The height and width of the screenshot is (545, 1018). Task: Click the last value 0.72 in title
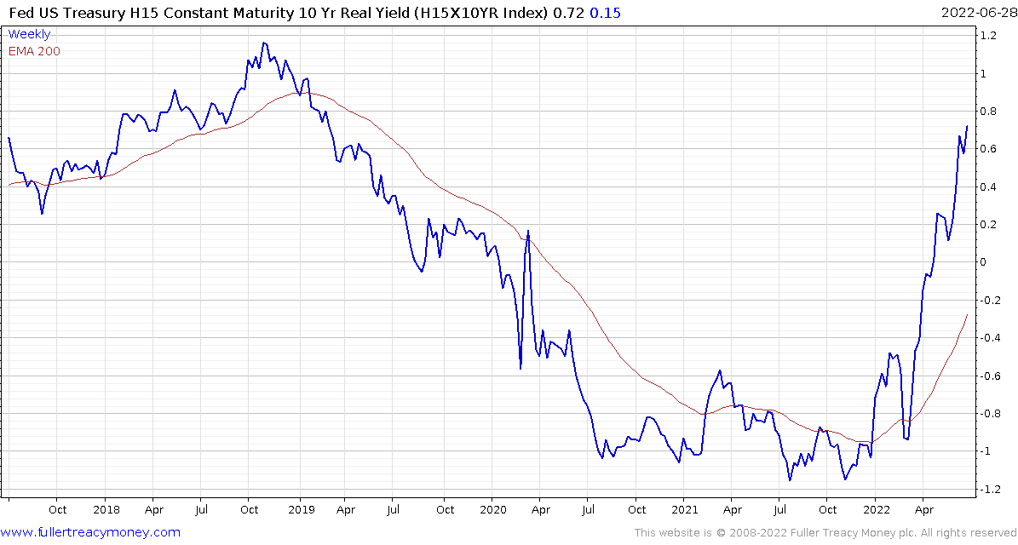(568, 12)
